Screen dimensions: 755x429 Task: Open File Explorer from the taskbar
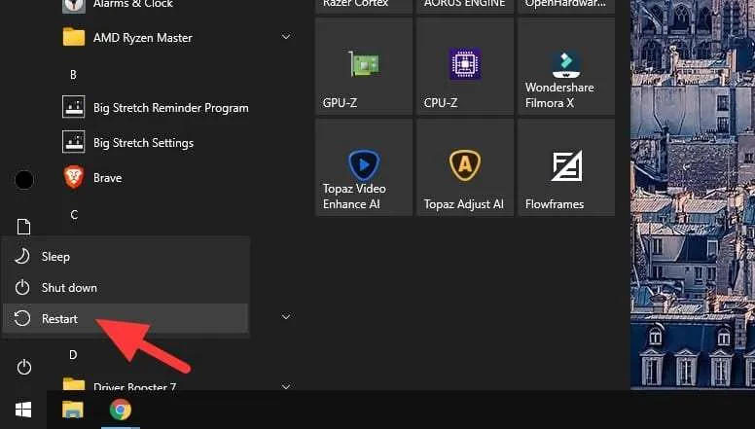73,410
